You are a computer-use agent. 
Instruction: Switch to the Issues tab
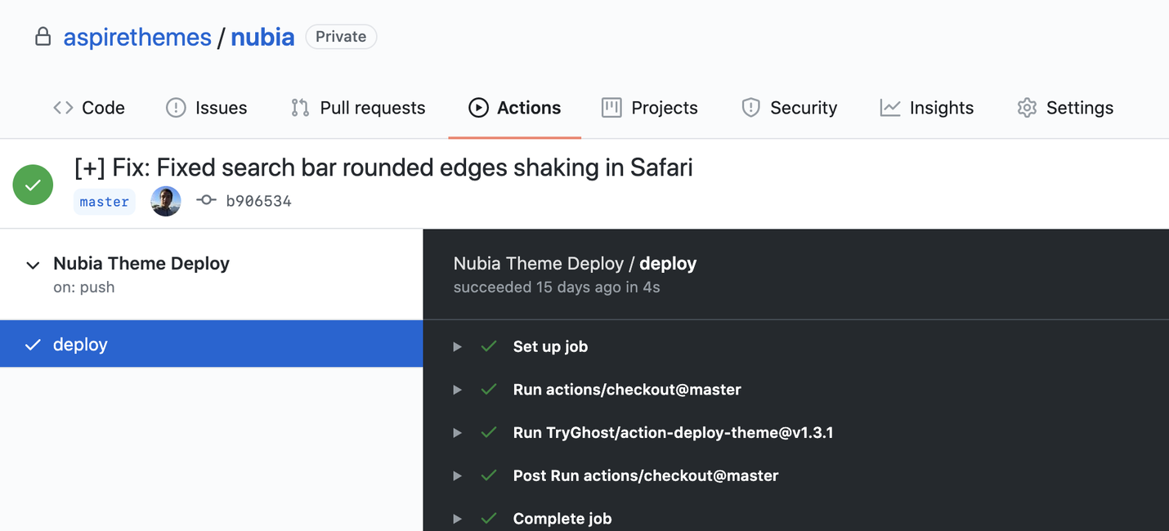[x=206, y=108]
